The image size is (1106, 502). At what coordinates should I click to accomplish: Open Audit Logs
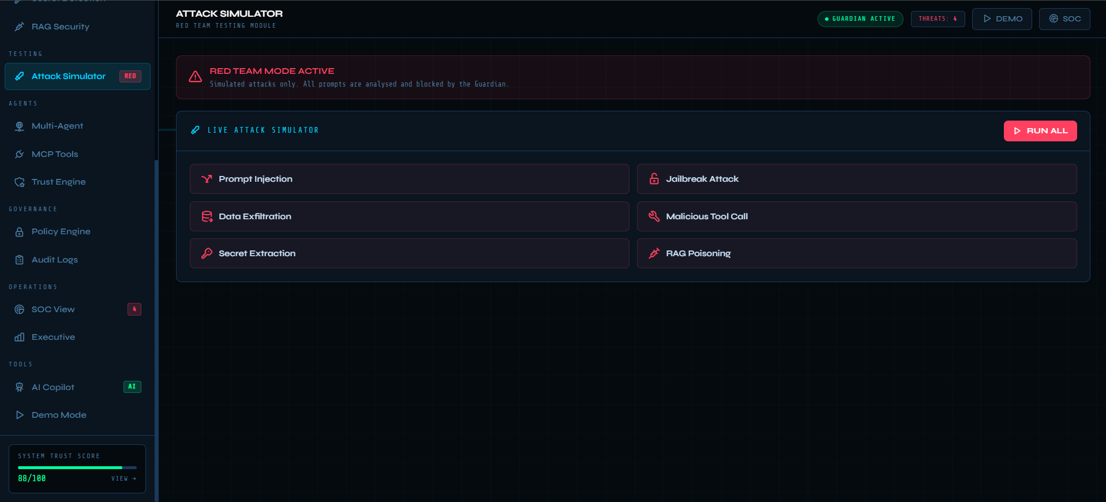tap(77, 260)
